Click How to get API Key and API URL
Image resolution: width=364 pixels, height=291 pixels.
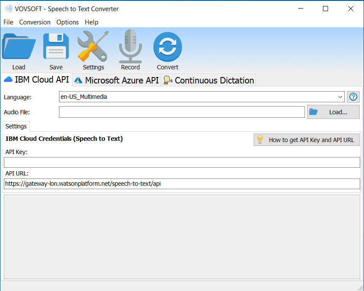(x=306, y=140)
